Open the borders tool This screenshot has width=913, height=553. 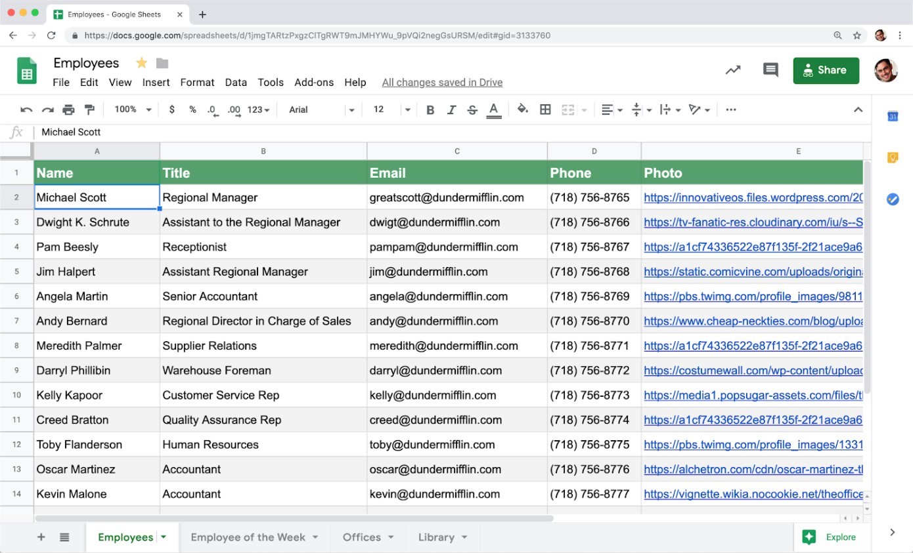[x=545, y=110]
